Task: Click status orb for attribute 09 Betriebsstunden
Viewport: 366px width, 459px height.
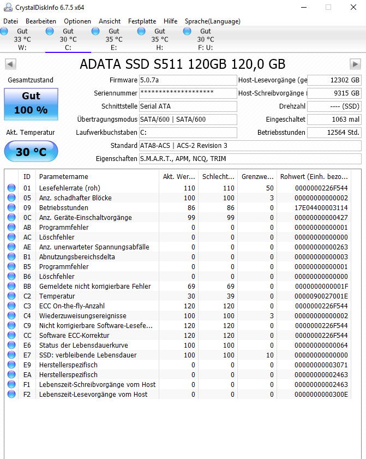Action: (11, 207)
